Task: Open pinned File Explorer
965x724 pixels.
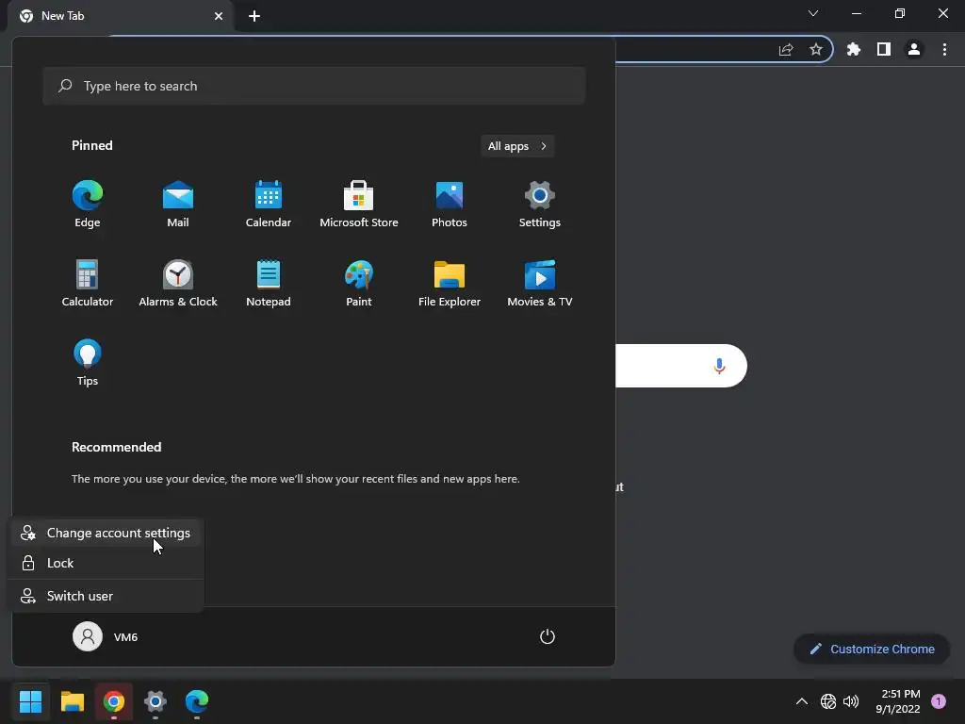Action: click(450, 283)
